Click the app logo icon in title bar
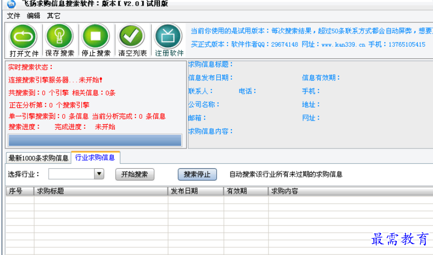 click(11, 4)
